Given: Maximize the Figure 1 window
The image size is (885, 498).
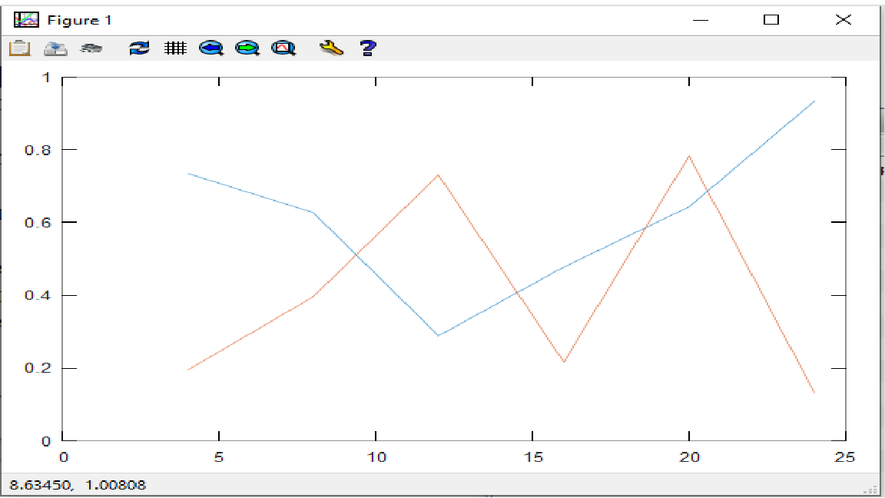Looking at the screenshot, I should pyautogui.click(x=771, y=20).
